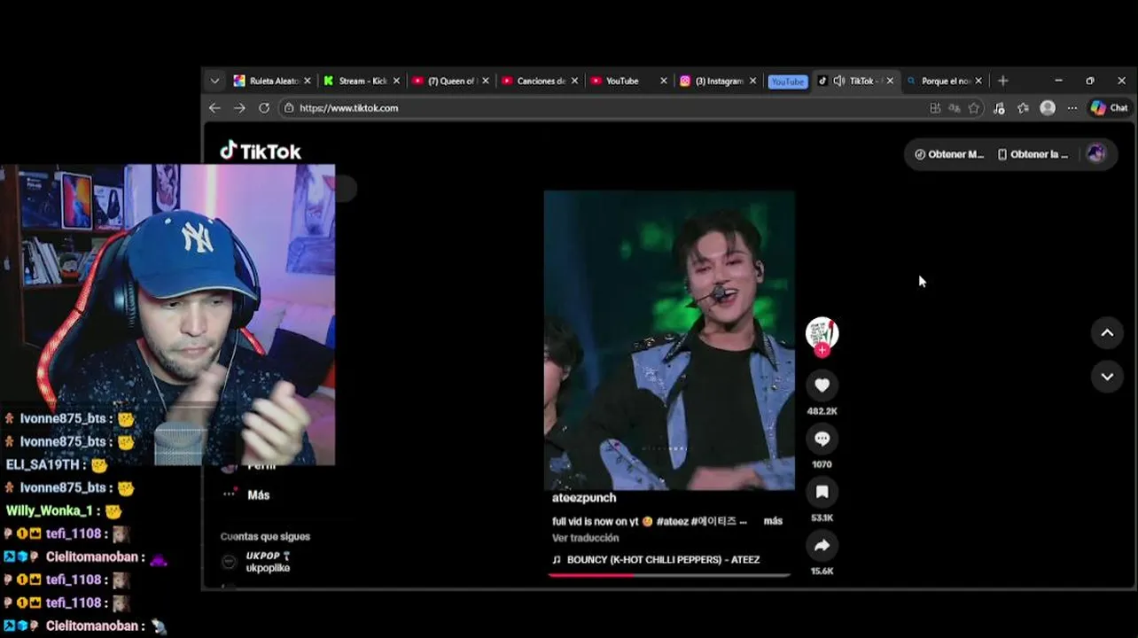This screenshot has width=1138, height=638.
Task: Go to next video with down chevron
Action: [1107, 377]
